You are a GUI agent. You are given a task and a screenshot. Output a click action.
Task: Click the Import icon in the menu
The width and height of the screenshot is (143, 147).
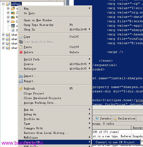point(21,76)
